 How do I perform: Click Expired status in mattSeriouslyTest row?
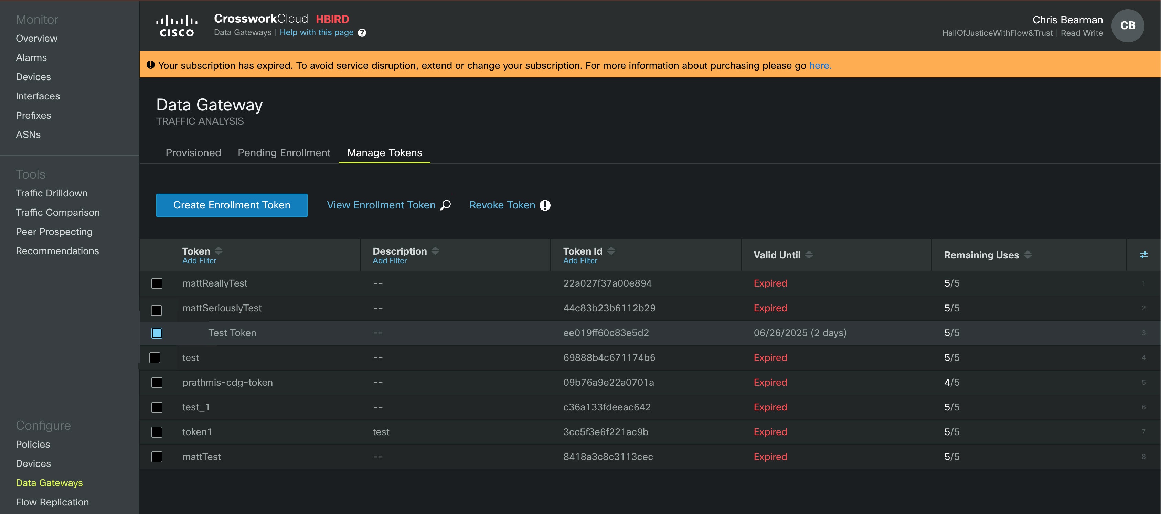[x=770, y=308]
